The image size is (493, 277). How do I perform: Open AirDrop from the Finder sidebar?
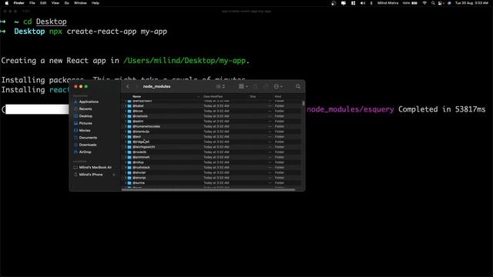pyautogui.click(x=82, y=152)
